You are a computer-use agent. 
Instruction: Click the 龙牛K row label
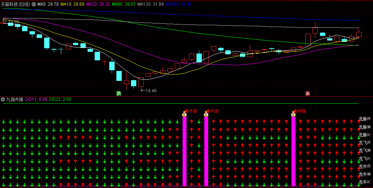[364, 182]
